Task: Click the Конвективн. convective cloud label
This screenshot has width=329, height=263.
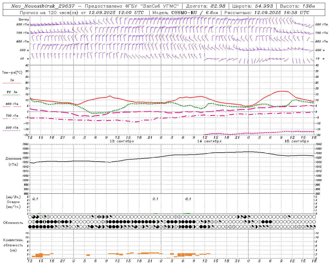Action: click(x=13, y=240)
